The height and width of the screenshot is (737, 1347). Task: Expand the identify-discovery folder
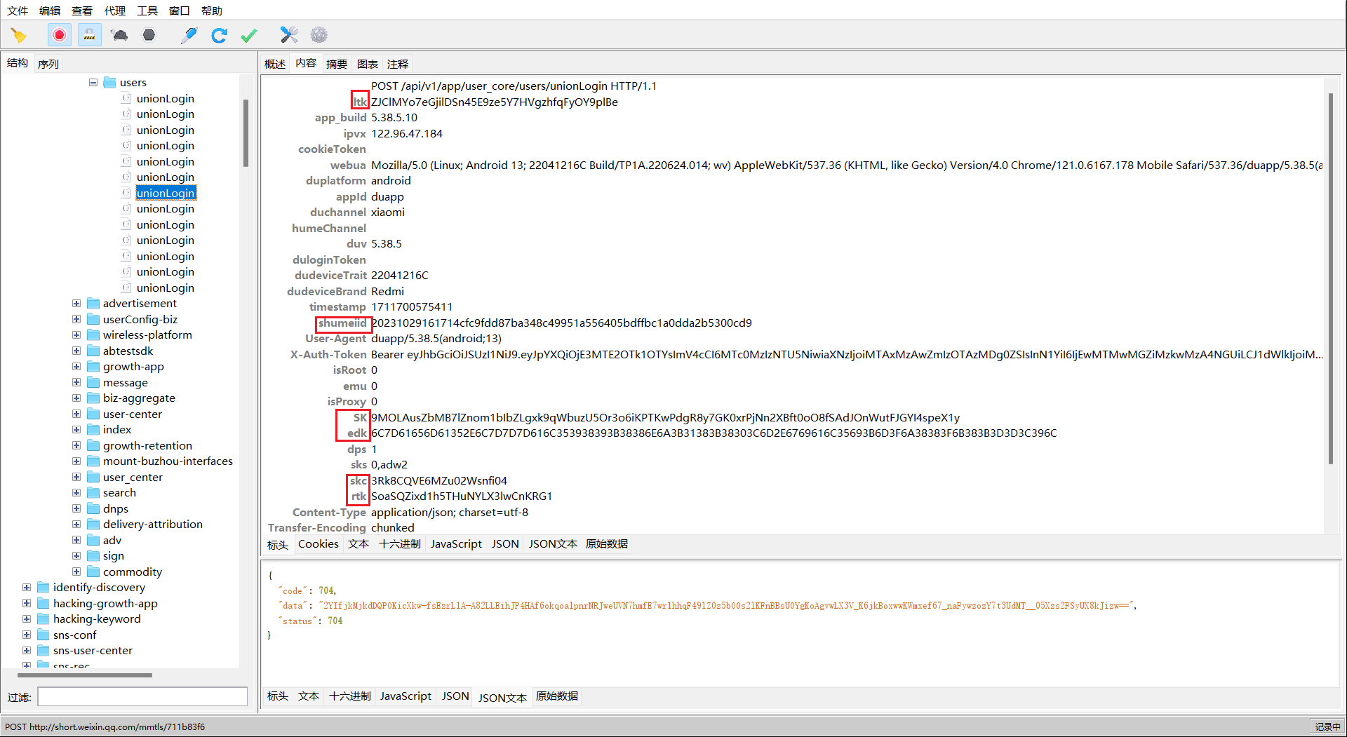tap(27, 588)
